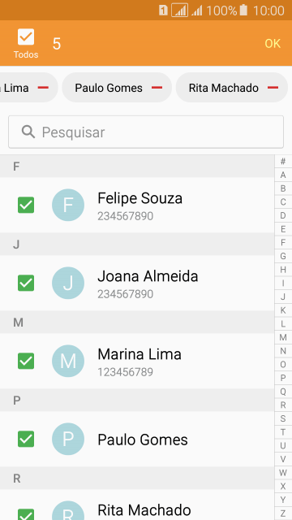This screenshot has height=520, width=292.
Task: Remove Rita Machado chip with red minus
Action: coord(273,88)
